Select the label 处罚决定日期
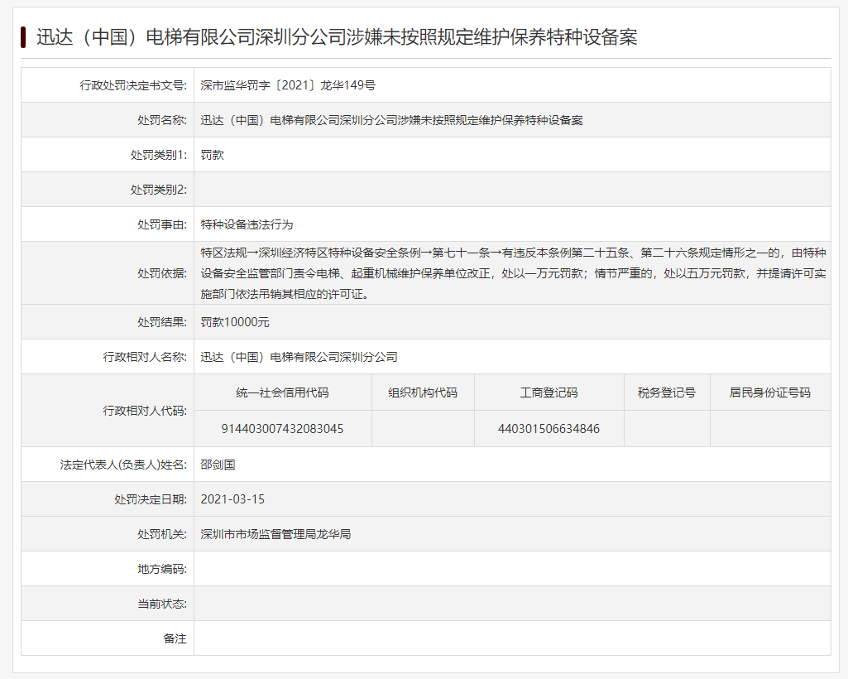848x679 pixels. [x=151, y=499]
